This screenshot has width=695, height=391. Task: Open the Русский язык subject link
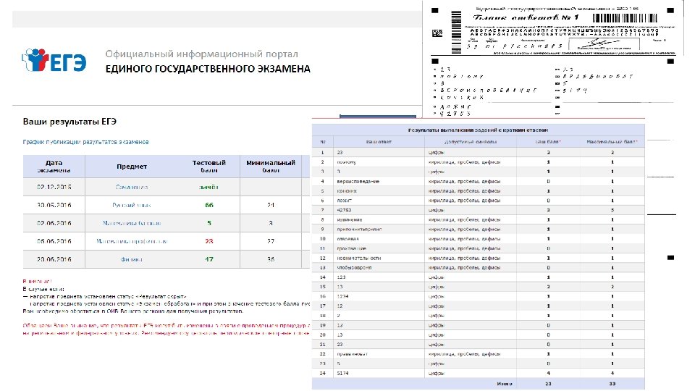[132, 205]
